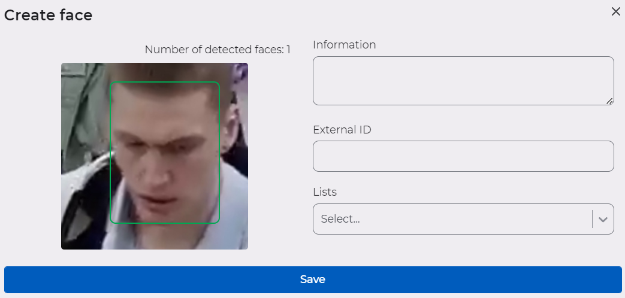Click the "Select..." placeholder text

(x=340, y=219)
